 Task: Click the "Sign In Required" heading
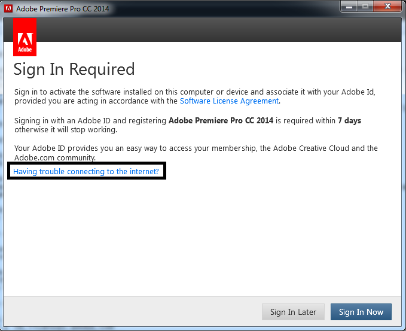coord(74,69)
